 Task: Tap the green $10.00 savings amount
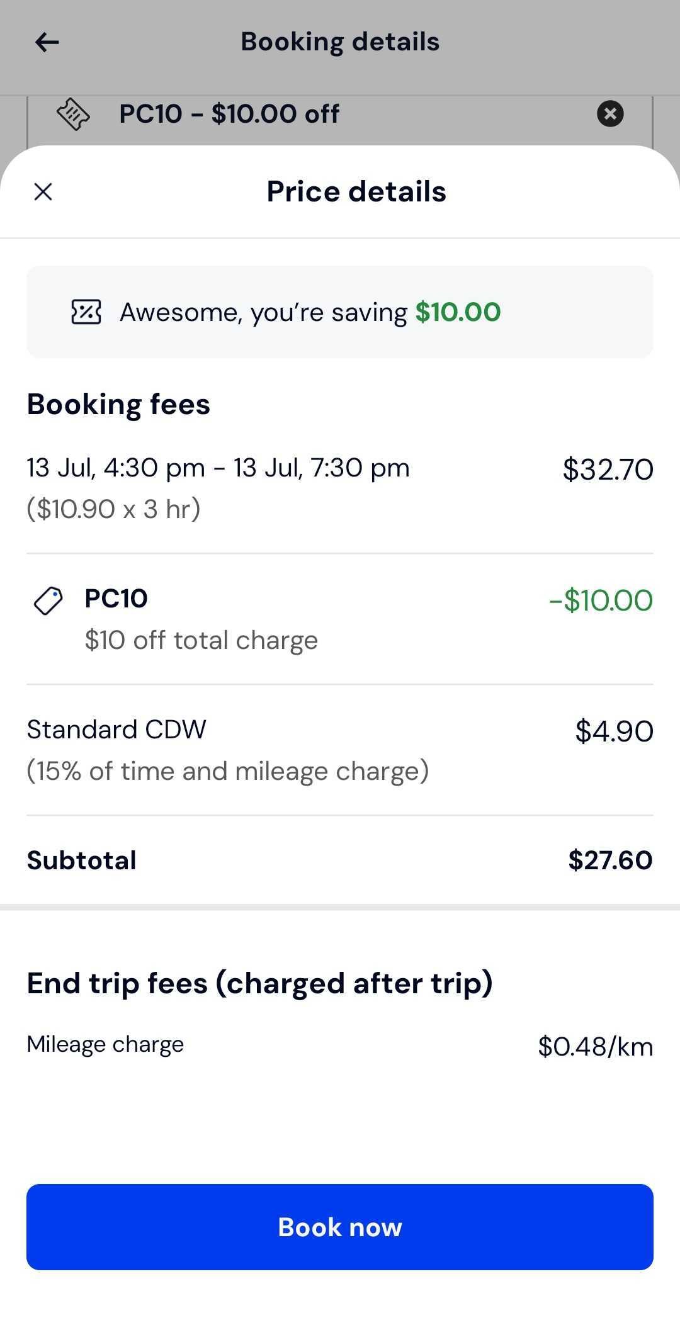[458, 312]
